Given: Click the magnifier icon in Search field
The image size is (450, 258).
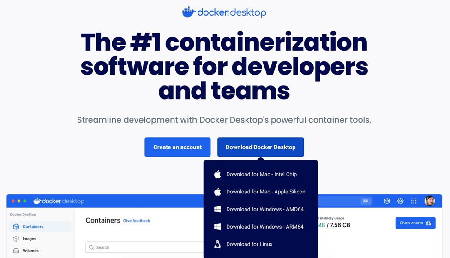Looking at the screenshot, I should click(x=91, y=247).
